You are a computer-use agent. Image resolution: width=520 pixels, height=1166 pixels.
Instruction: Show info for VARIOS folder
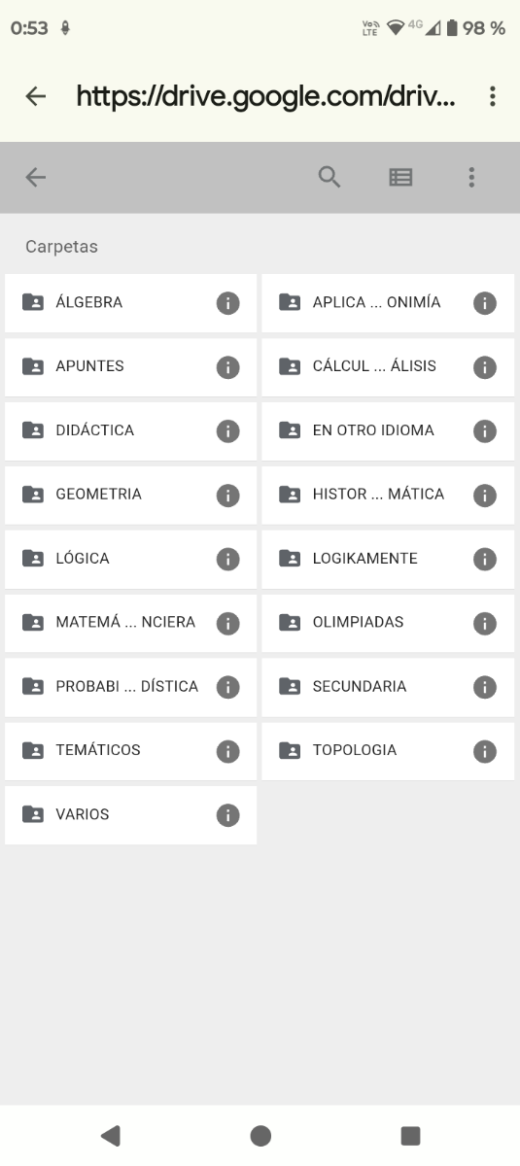click(227, 815)
